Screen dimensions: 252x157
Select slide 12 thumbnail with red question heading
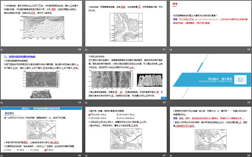click(211, 24)
